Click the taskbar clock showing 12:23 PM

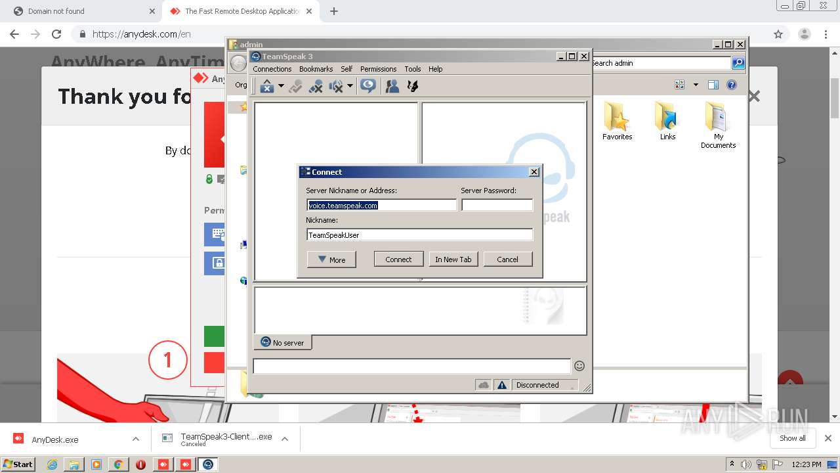(807, 464)
